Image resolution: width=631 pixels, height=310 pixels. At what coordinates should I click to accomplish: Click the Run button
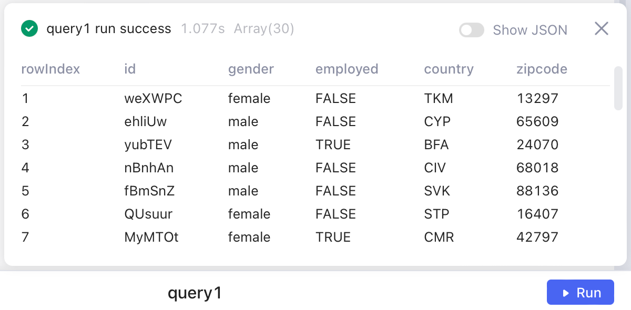click(580, 292)
